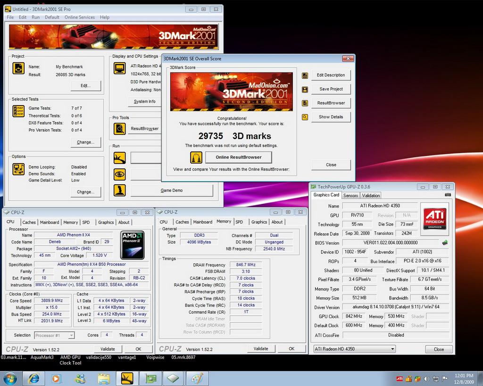Click the ResultBrowser document icon in score dialog

coord(305,103)
